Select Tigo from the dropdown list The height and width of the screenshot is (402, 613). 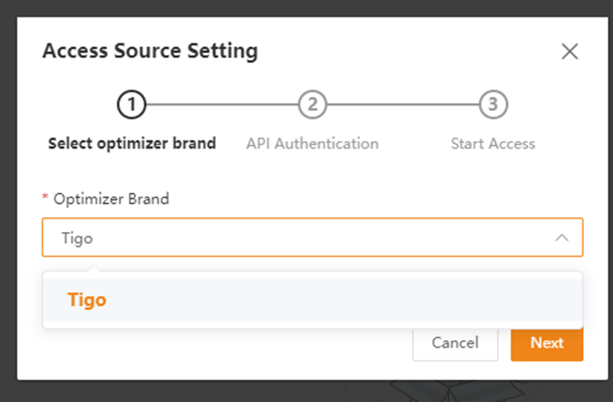tap(312, 300)
